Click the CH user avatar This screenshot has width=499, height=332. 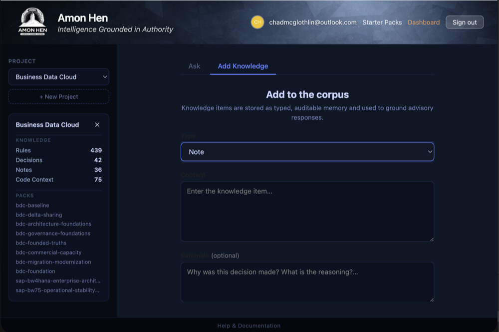257,22
